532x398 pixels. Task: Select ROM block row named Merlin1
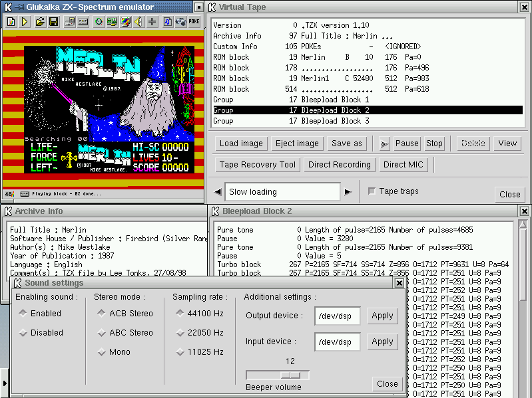point(368,78)
